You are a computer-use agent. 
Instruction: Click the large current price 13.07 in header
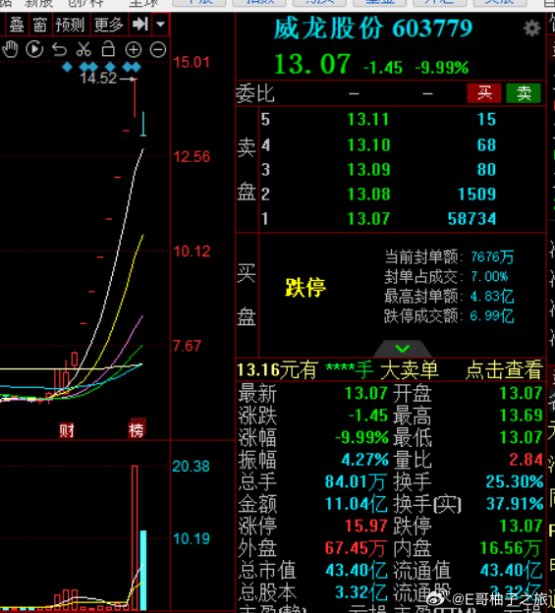312,64
